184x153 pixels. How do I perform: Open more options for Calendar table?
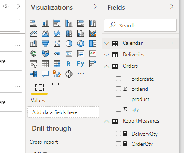click(174, 43)
